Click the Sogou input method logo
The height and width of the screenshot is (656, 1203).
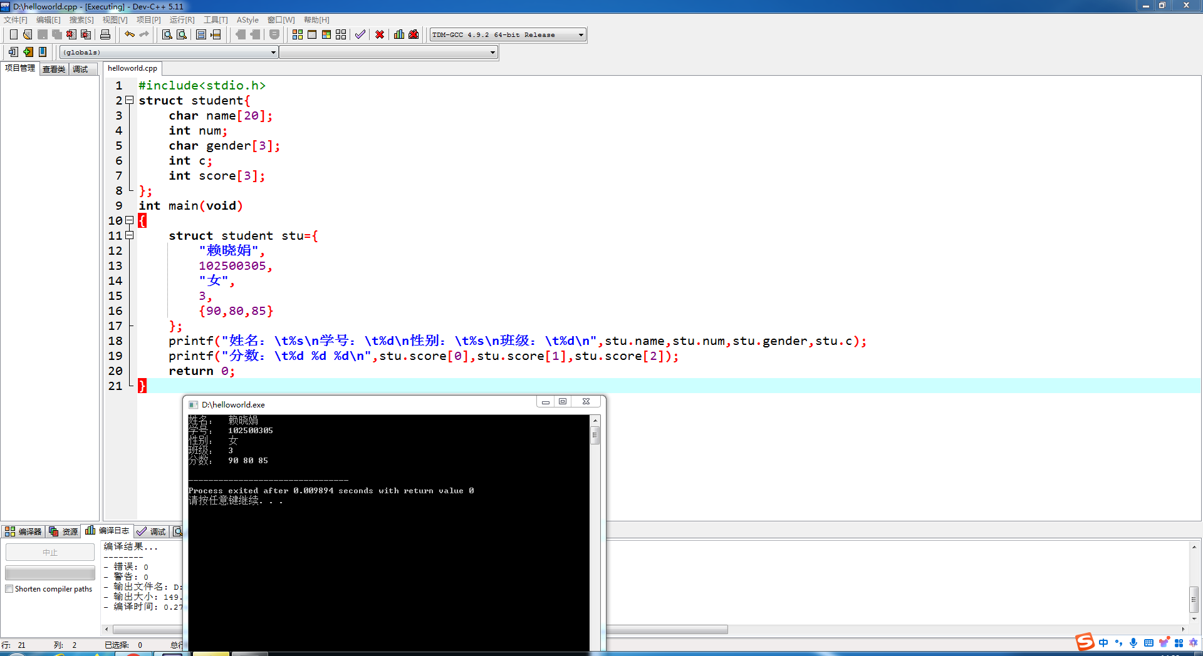point(1085,642)
